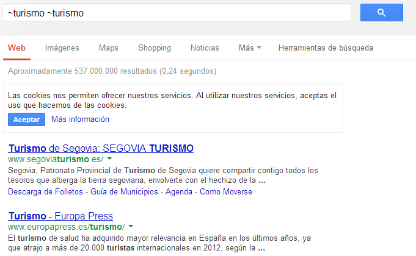Click the Segovia Patronato Provincial snippet text

tap(163, 176)
